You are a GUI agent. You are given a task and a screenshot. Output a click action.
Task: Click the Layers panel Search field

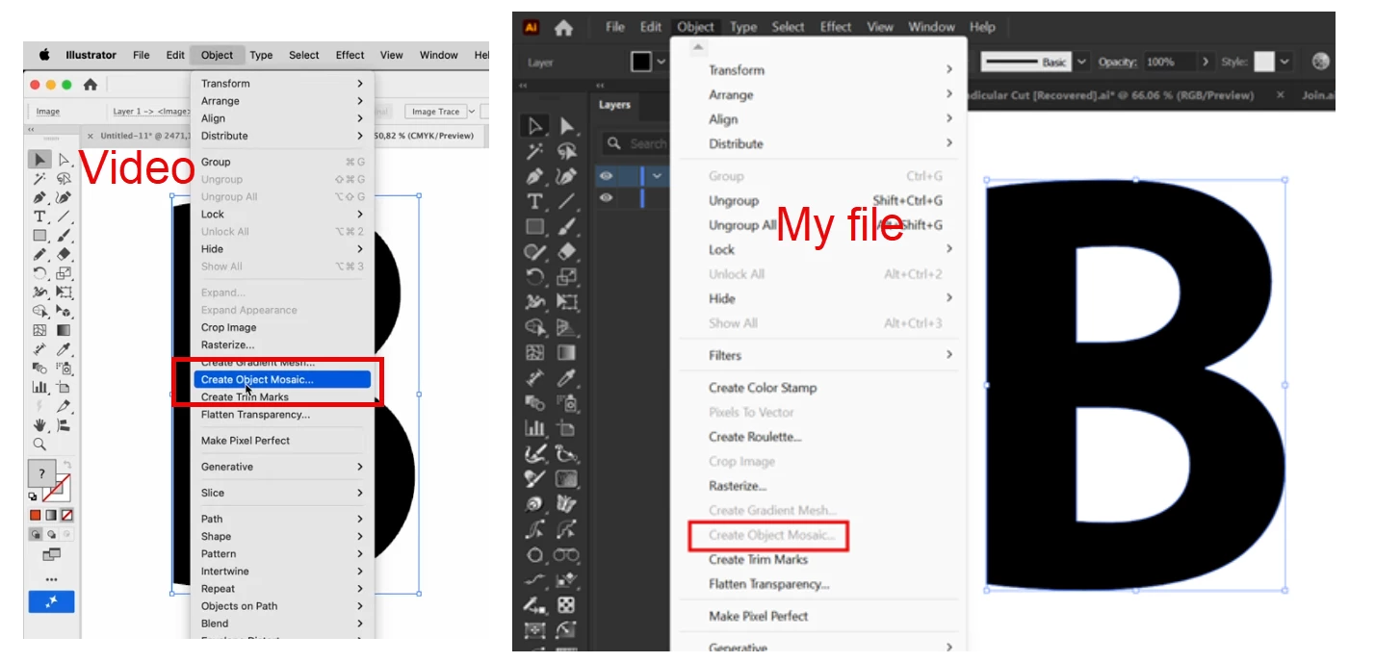[636, 143]
